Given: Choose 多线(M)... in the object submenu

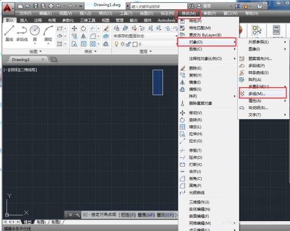Looking at the screenshot, I should pos(263,94).
